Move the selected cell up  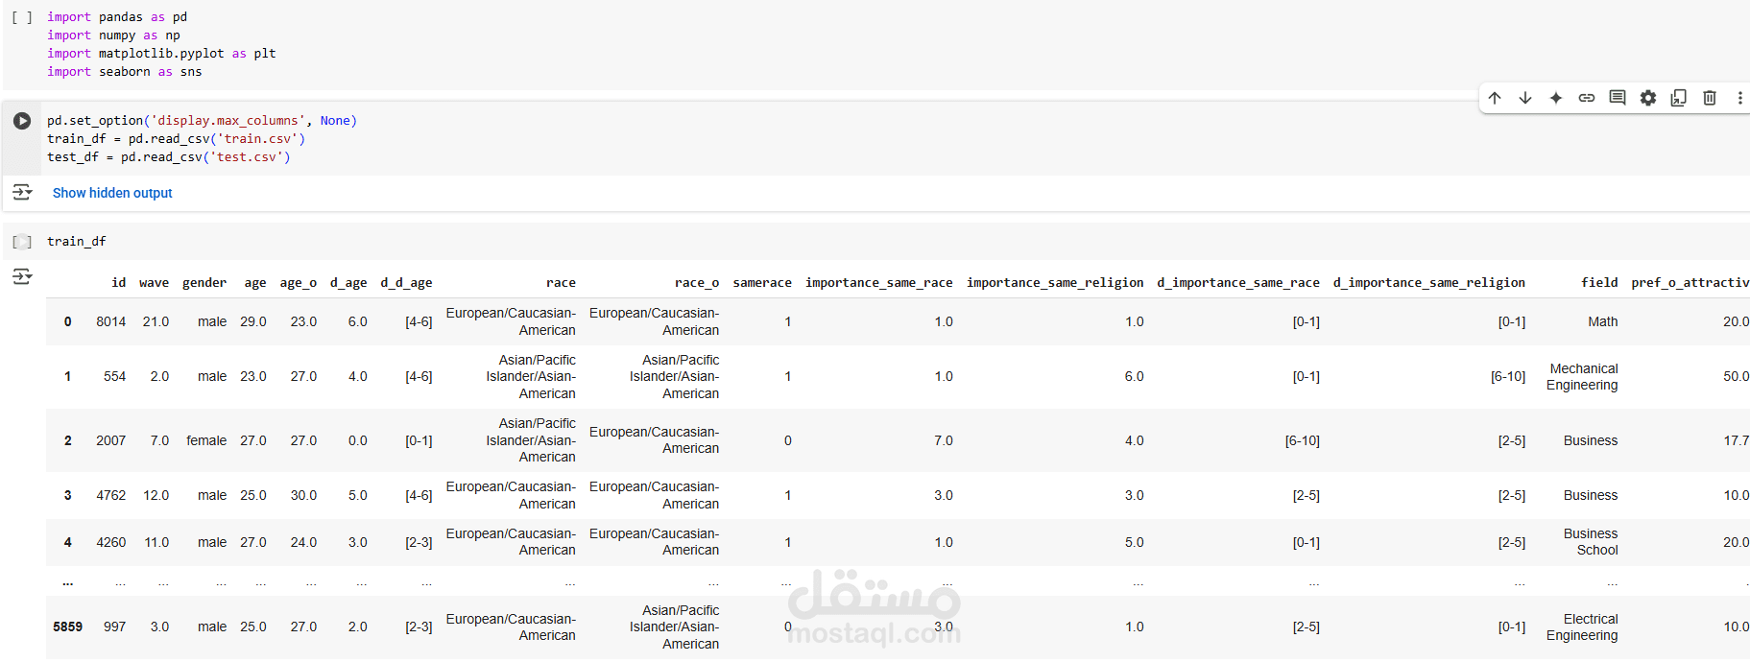pyautogui.click(x=1495, y=98)
